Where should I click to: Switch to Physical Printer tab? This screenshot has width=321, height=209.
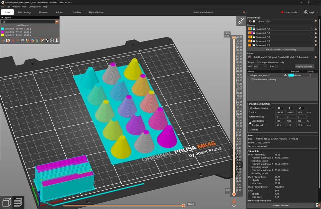(x=96, y=12)
